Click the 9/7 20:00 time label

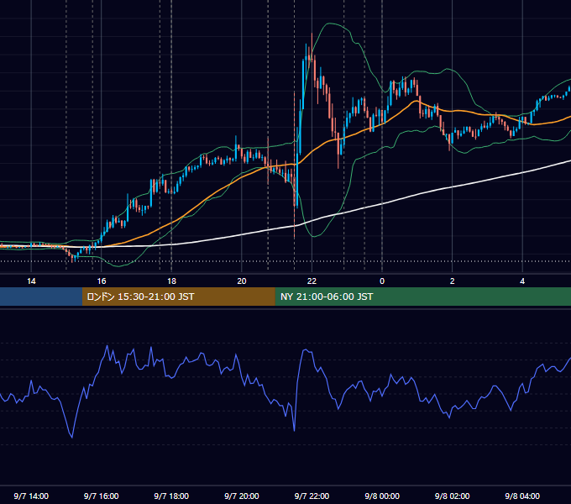coord(242,496)
